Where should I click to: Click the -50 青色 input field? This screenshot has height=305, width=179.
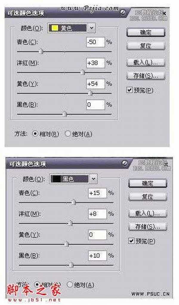point(95,43)
